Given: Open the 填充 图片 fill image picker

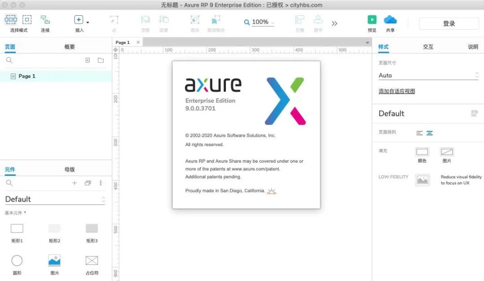Looking at the screenshot, I should (x=447, y=152).
